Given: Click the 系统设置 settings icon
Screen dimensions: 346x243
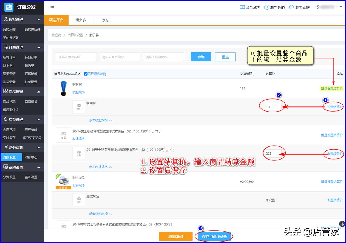Looking at the screenshot, I should 6,167.
